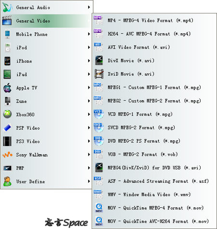Screen dimensions: 217x229
Task: Click the XviD Movie filmstrip icon
Action: 99,74
